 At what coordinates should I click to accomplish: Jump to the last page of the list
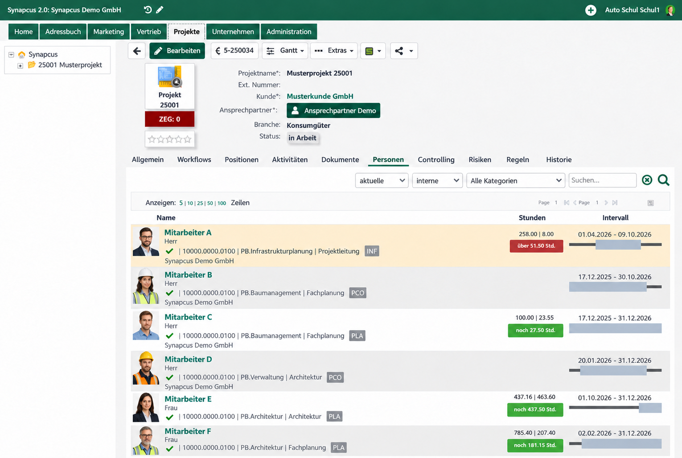615,203
